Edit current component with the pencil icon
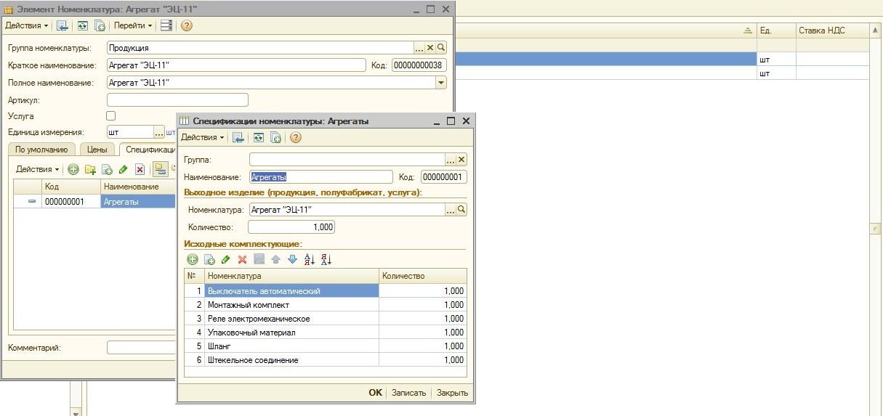The height and width of the screenshot is (416, 883). [x=225, y=259]
